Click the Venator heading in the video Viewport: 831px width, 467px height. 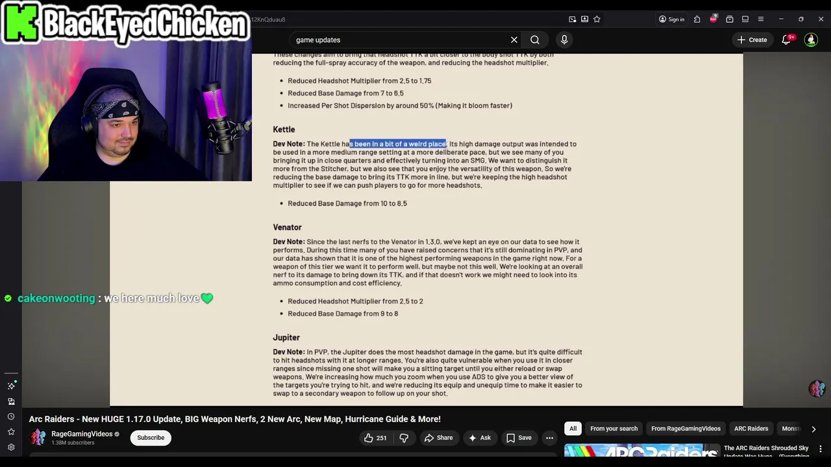tap(287, 228)
